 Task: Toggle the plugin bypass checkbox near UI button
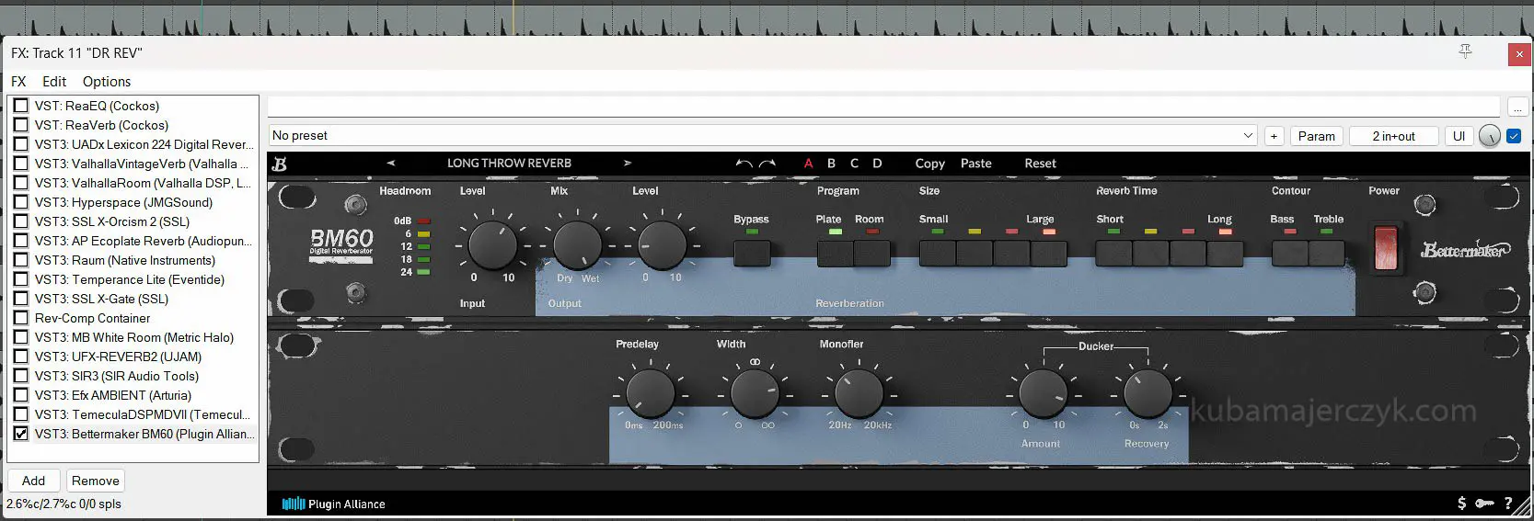click(x=1514, y=136)
